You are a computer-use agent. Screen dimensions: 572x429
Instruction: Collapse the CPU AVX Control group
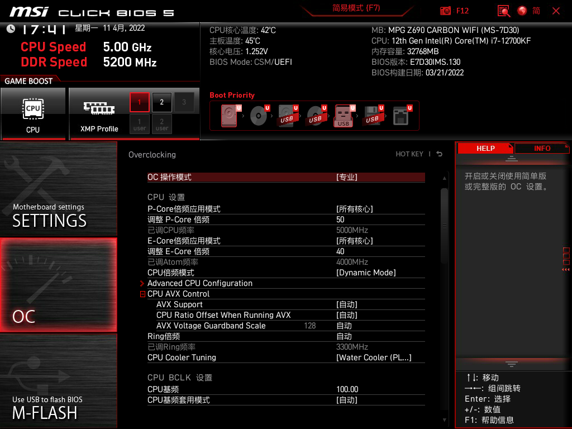coord(142,294)
